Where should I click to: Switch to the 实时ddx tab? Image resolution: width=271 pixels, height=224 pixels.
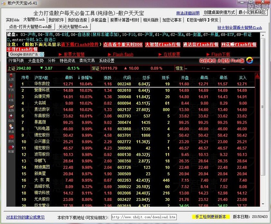coord(13,20)
